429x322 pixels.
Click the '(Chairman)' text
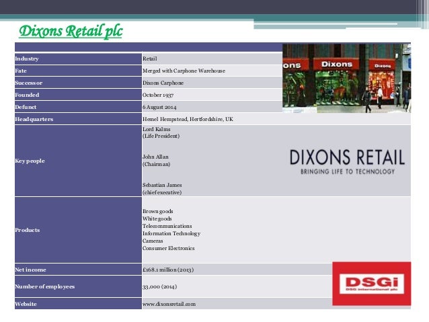(156, 164)
